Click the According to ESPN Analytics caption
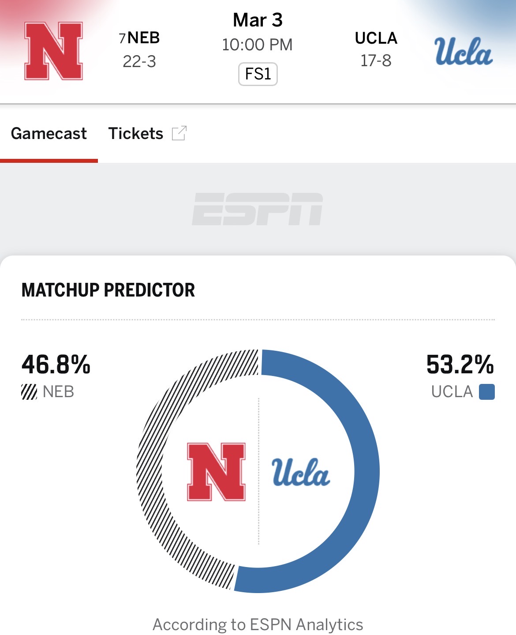516x635 pixels. tap(258, 624)
